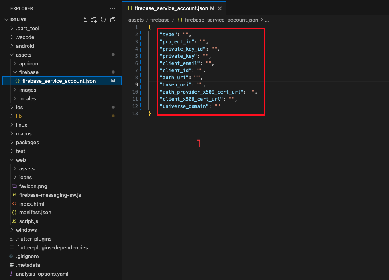The height and width of the screenshot is (280, 389).
Task: Click the assets breadcrumb segment
Action: [136, 20]
